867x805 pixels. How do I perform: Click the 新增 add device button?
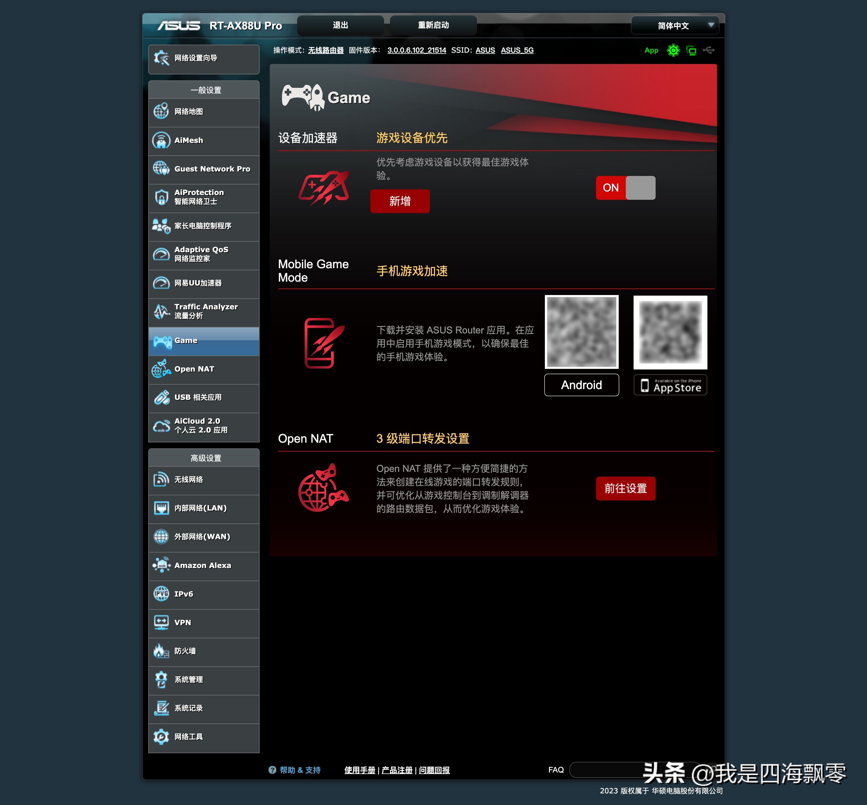pyautogui.click(x=400, y=201)
